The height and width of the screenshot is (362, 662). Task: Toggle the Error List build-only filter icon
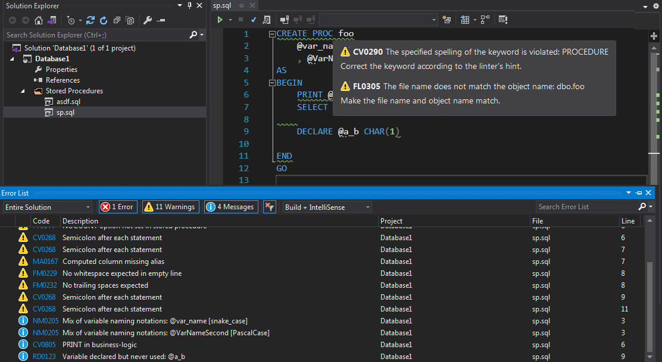pos(269,207)
